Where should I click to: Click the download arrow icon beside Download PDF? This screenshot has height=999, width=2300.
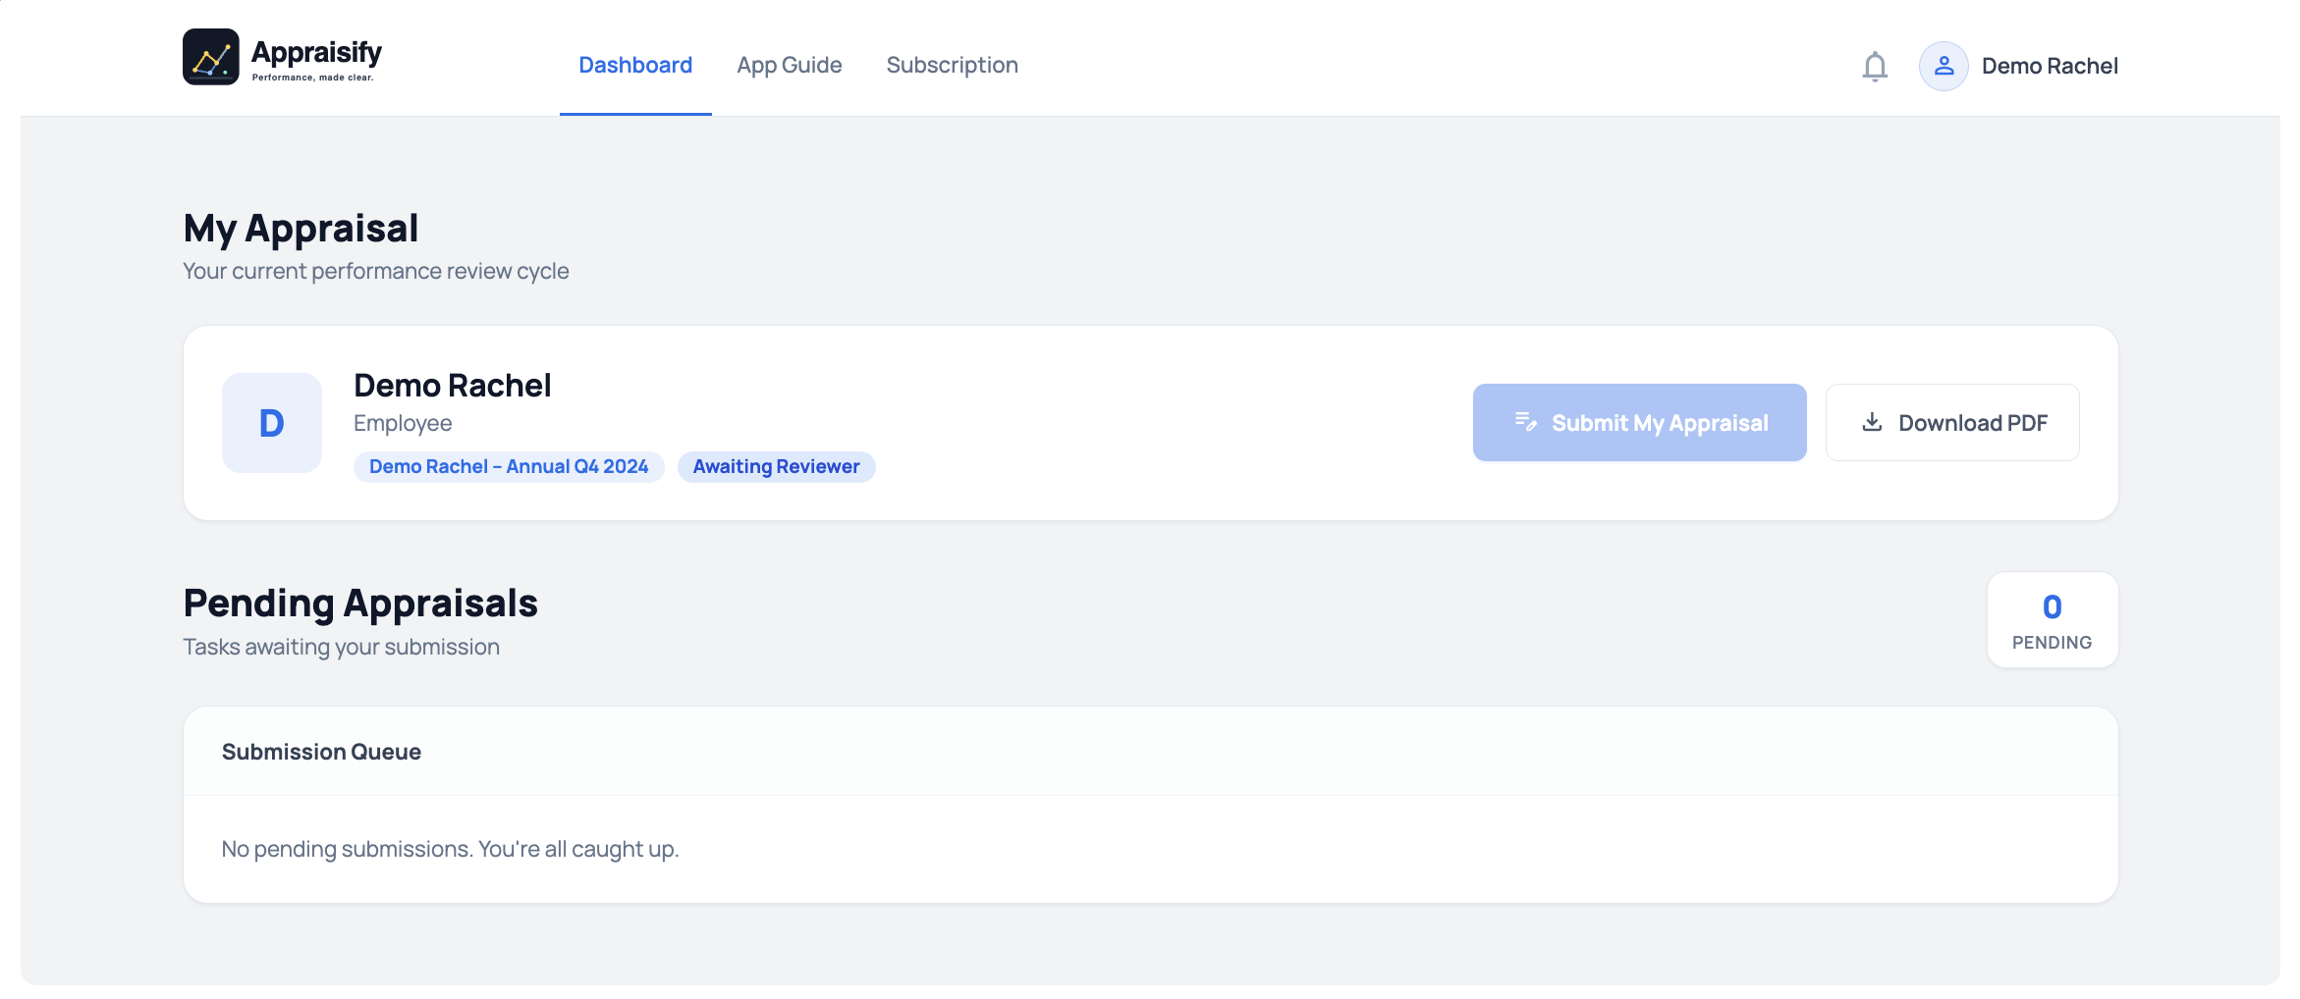1872,422
